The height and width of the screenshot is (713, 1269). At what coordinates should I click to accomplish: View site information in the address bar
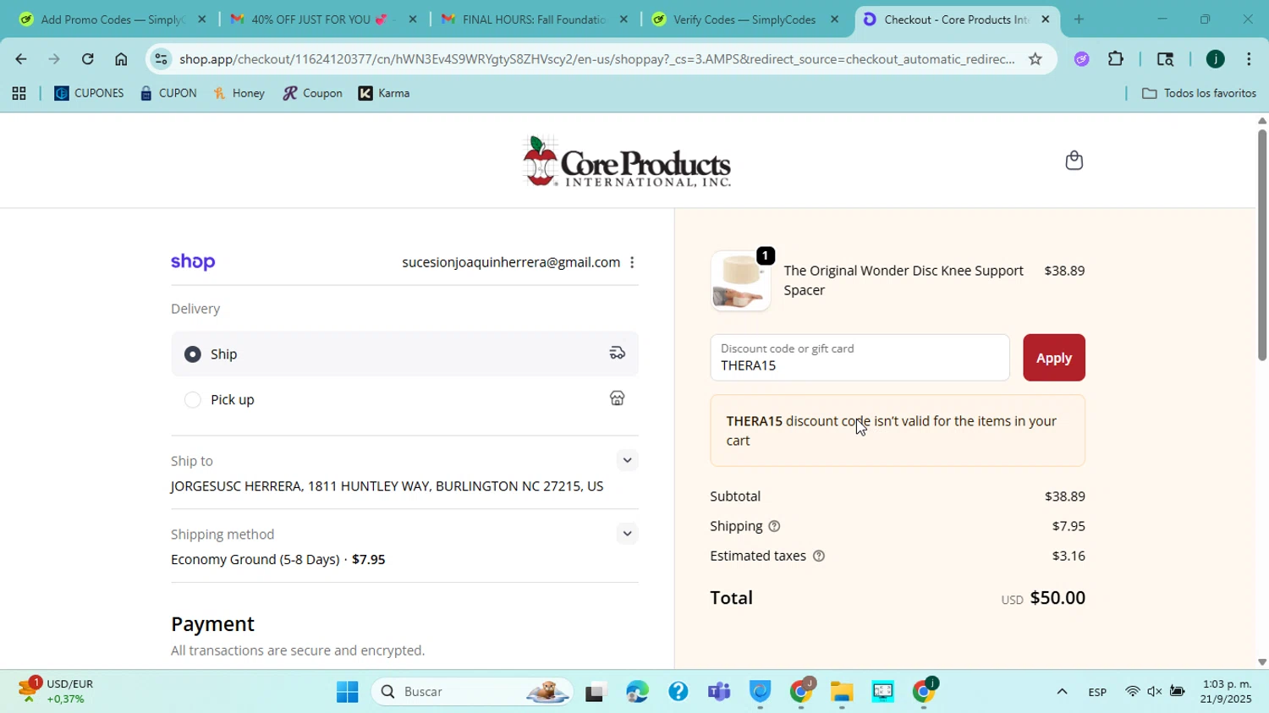point(162,58)
